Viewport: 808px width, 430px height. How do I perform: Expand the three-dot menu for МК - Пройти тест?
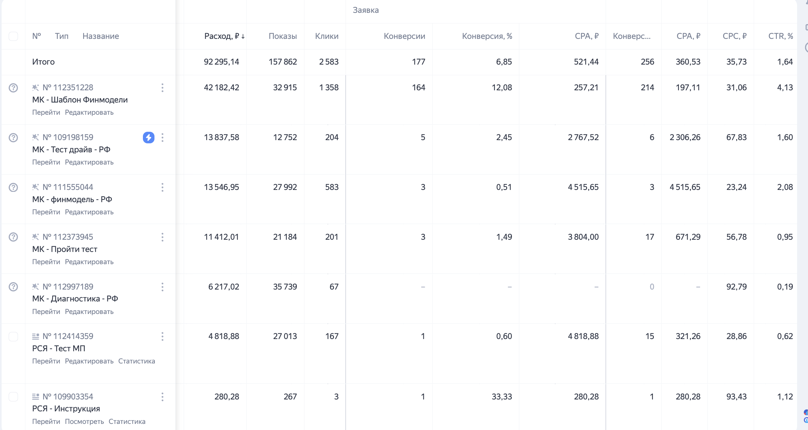[x=162, y=237]
